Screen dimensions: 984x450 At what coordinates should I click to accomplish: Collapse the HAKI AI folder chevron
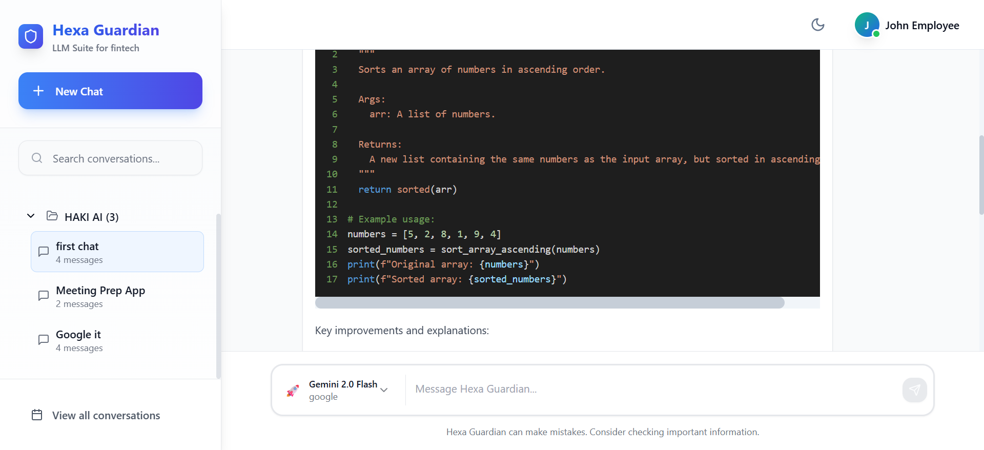point(31,216)
